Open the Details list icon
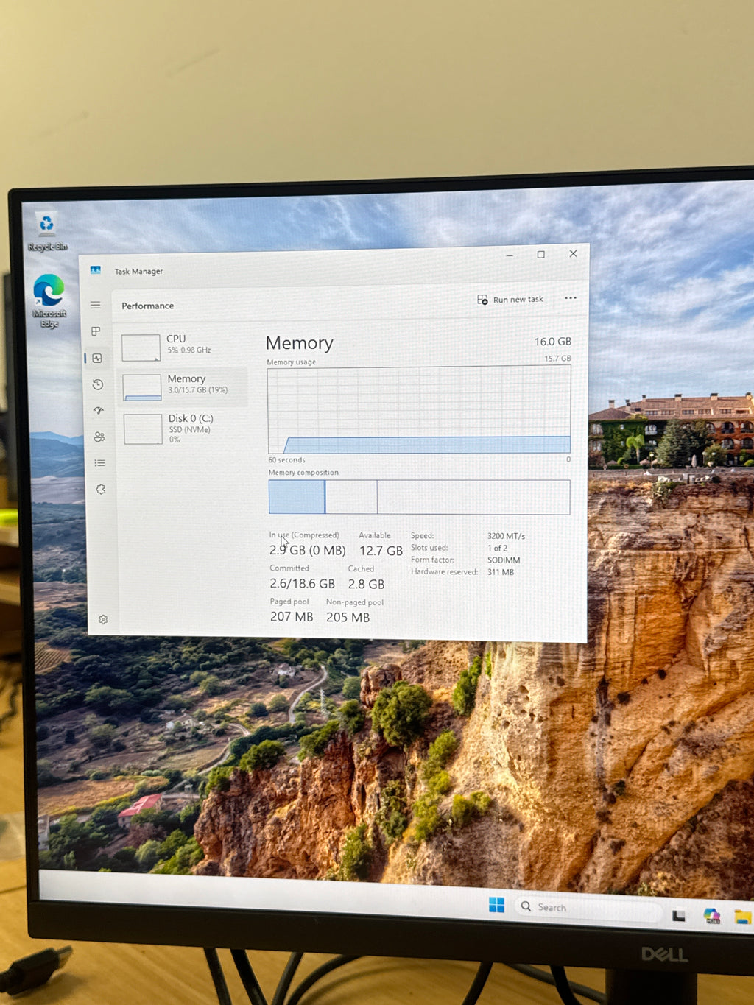 tap(100, 463)
